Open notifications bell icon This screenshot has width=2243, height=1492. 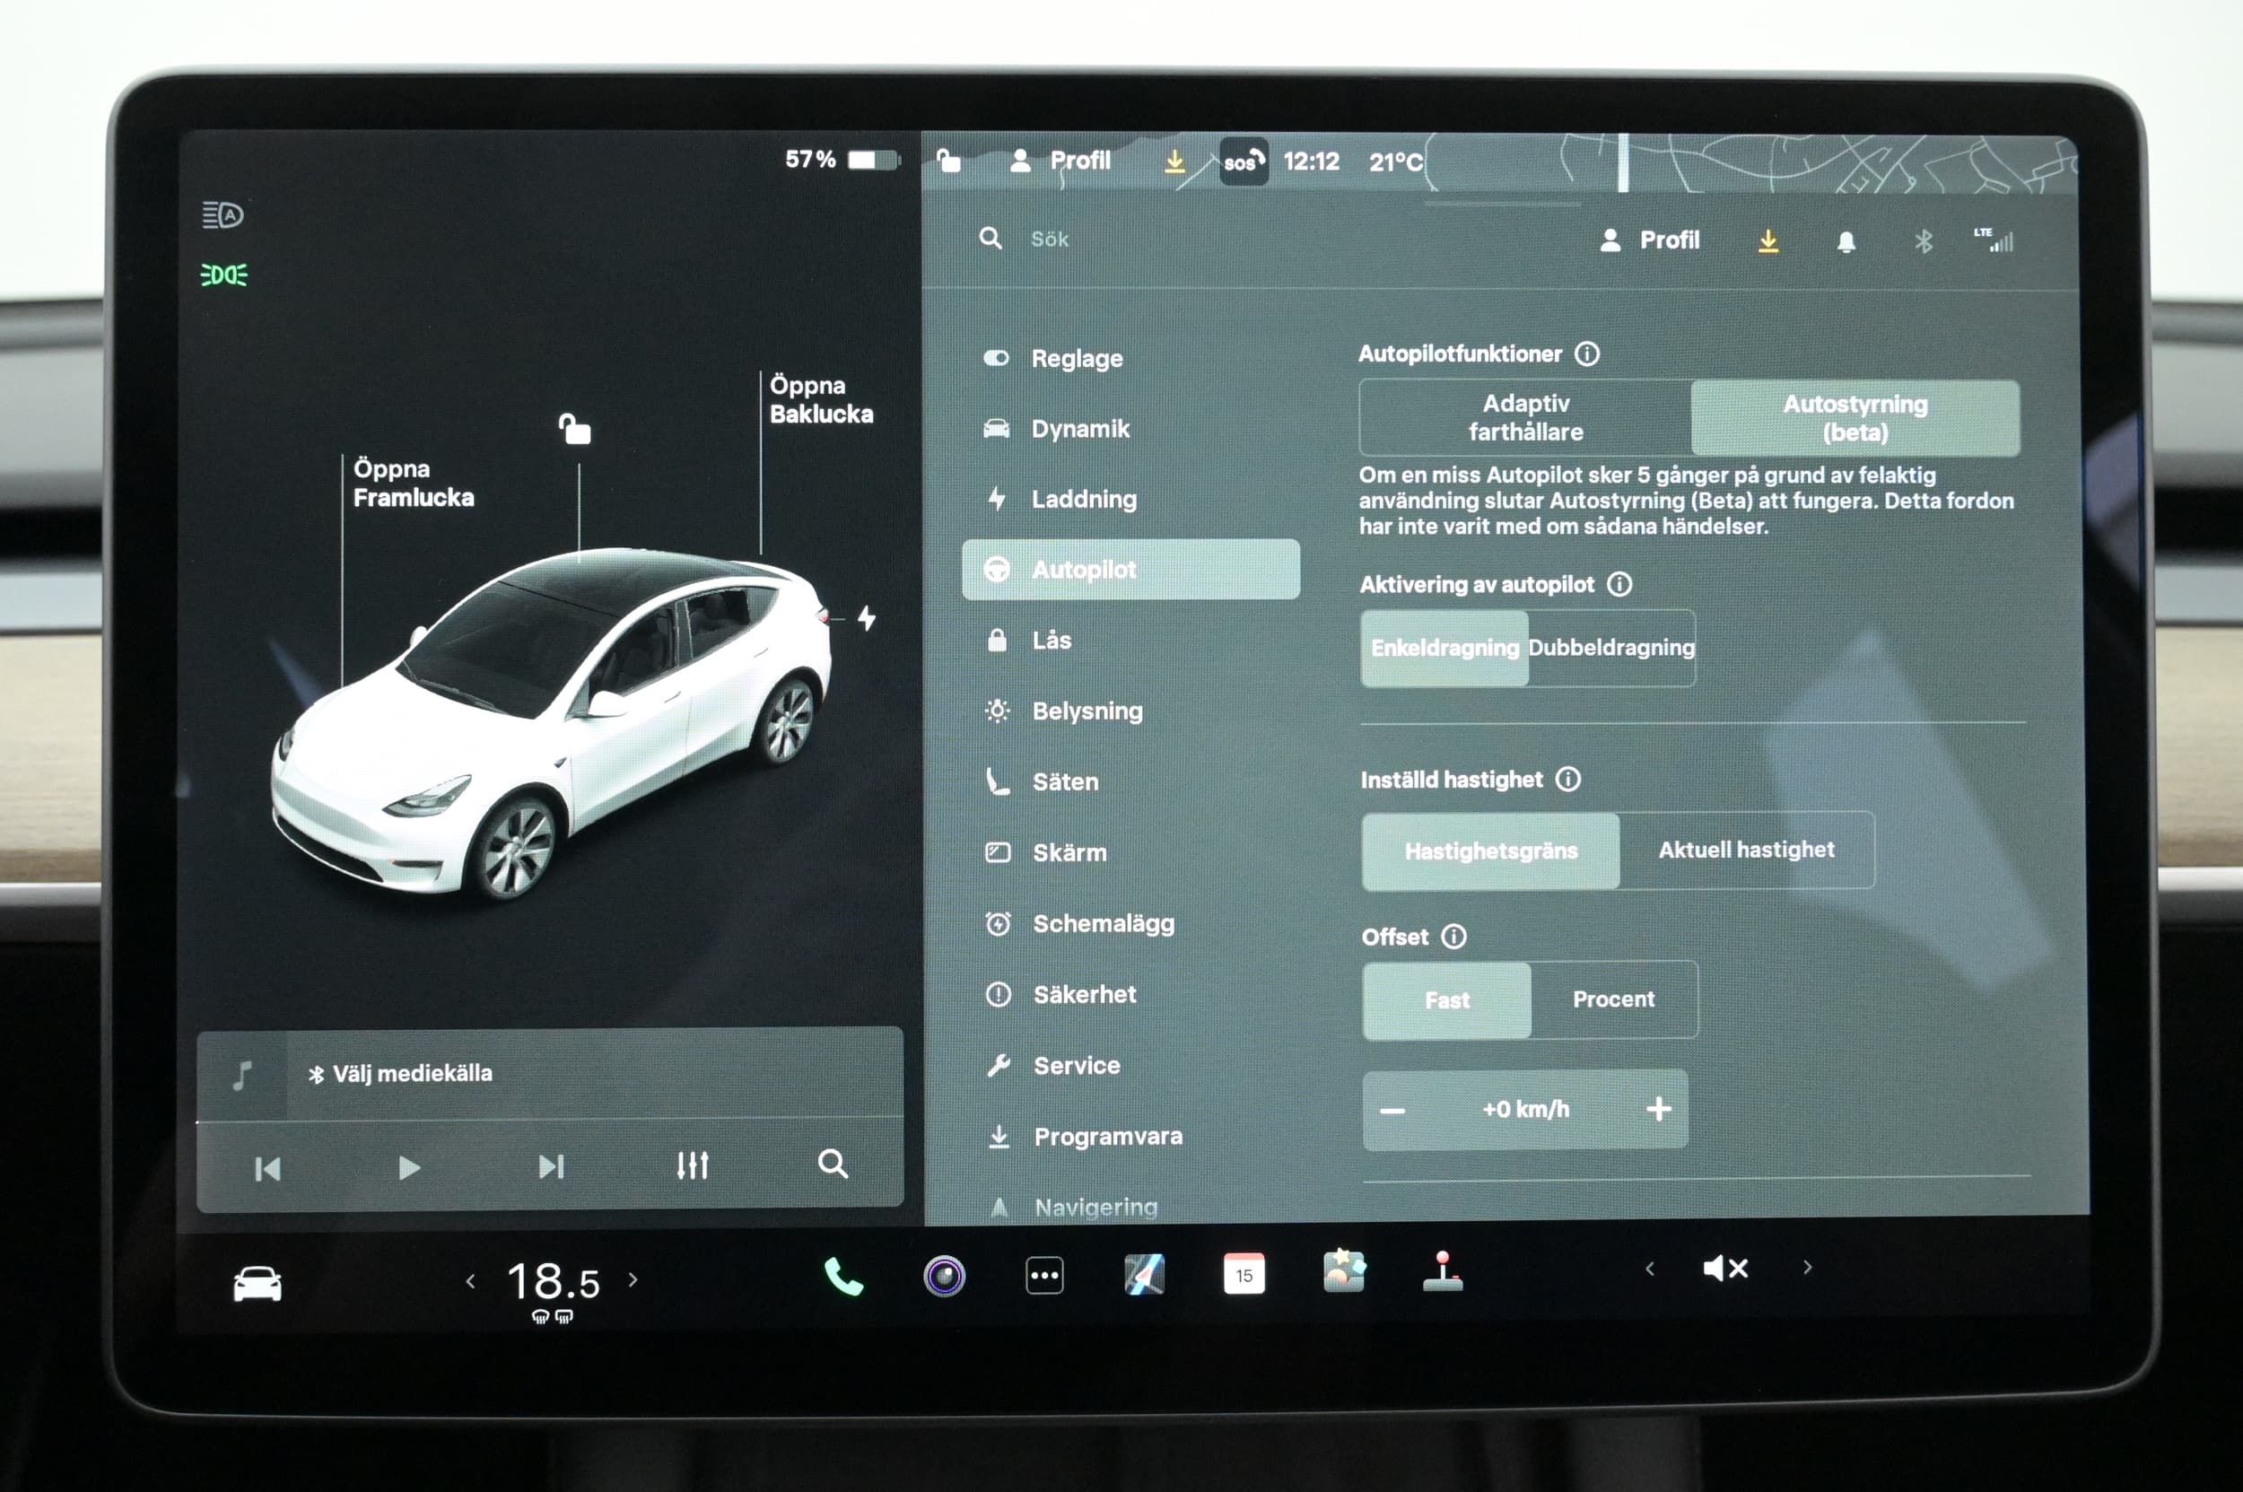1846,241
